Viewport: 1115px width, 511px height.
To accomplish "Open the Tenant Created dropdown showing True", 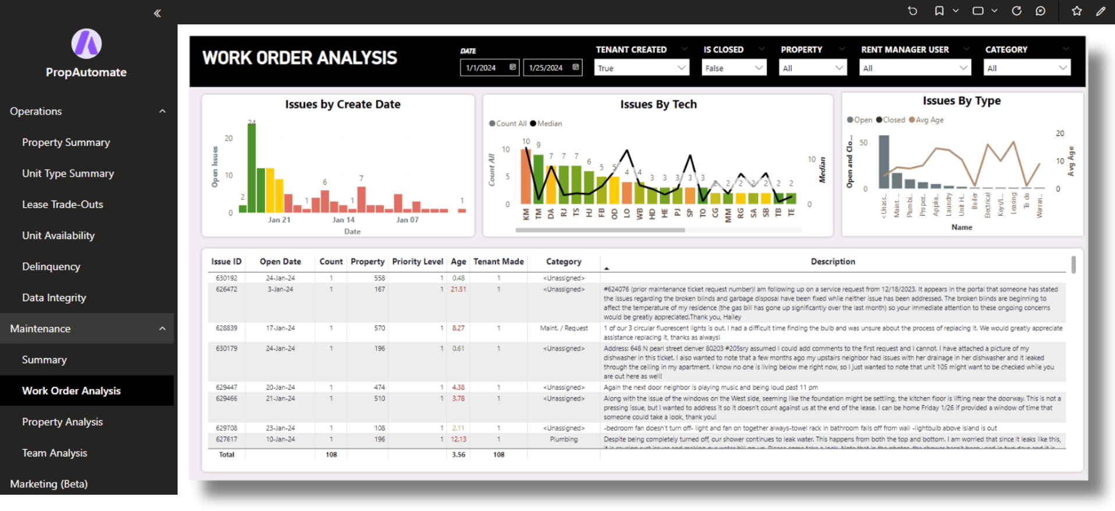I will click(642, 68).
